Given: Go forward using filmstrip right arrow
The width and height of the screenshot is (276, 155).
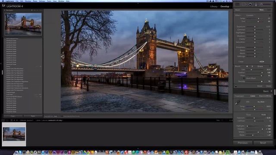Looking at the screenshot, I should [17, 121].
